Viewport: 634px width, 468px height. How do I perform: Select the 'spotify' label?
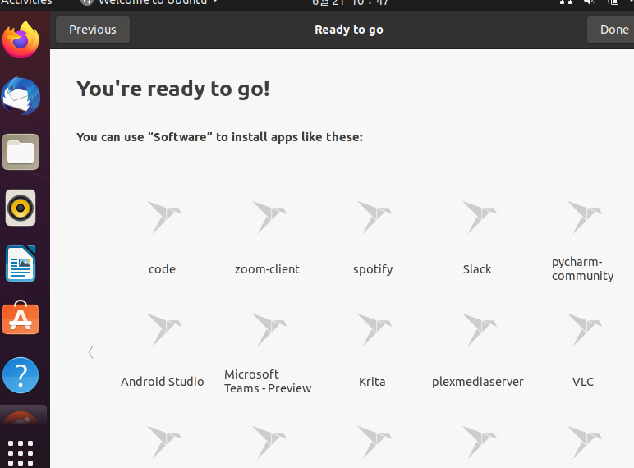pyautogui.click(x=373, y=269)
